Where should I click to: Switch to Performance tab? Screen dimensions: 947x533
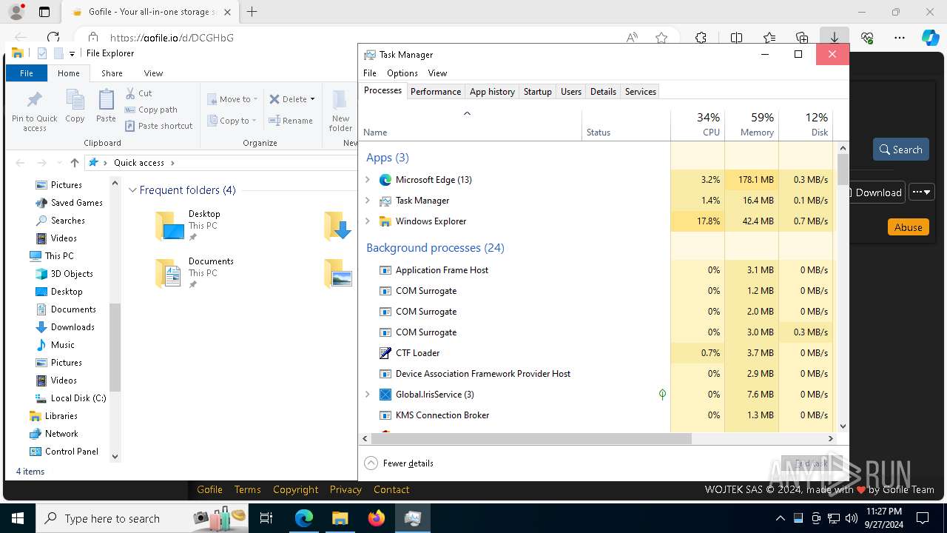[x=436, y=92]
